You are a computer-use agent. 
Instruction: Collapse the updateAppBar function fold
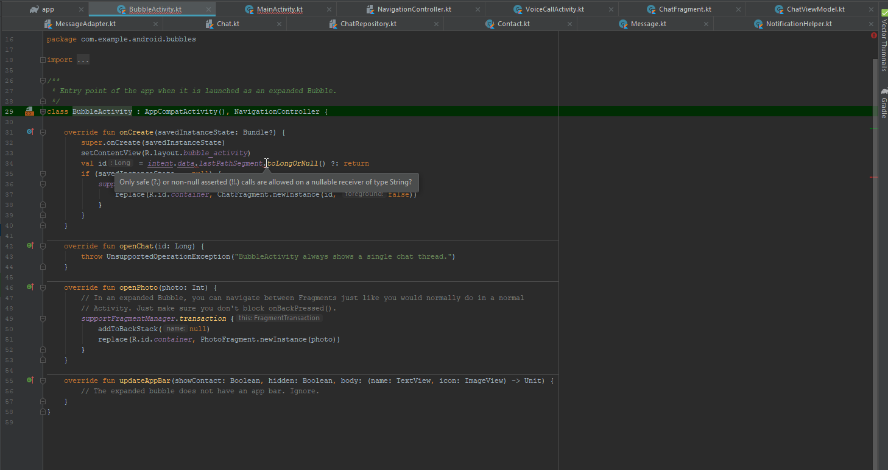[43, 381]
